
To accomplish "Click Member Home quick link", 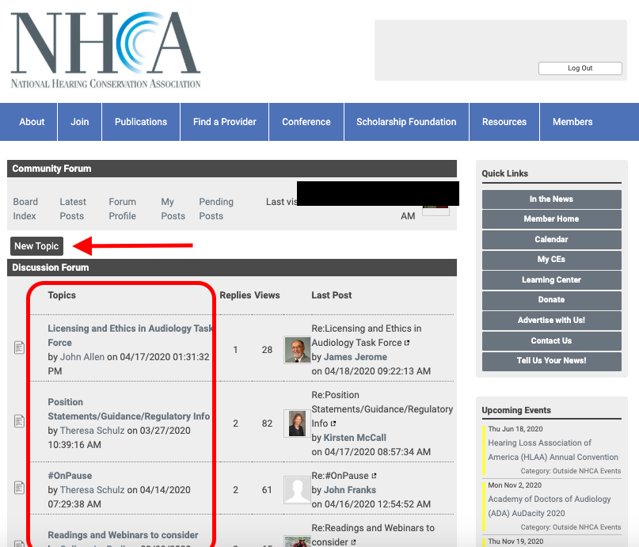I will point(551,219).
